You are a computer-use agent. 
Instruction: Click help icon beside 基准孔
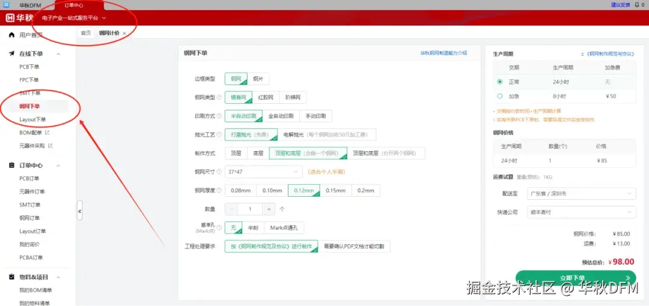click(x=219, y=227)
